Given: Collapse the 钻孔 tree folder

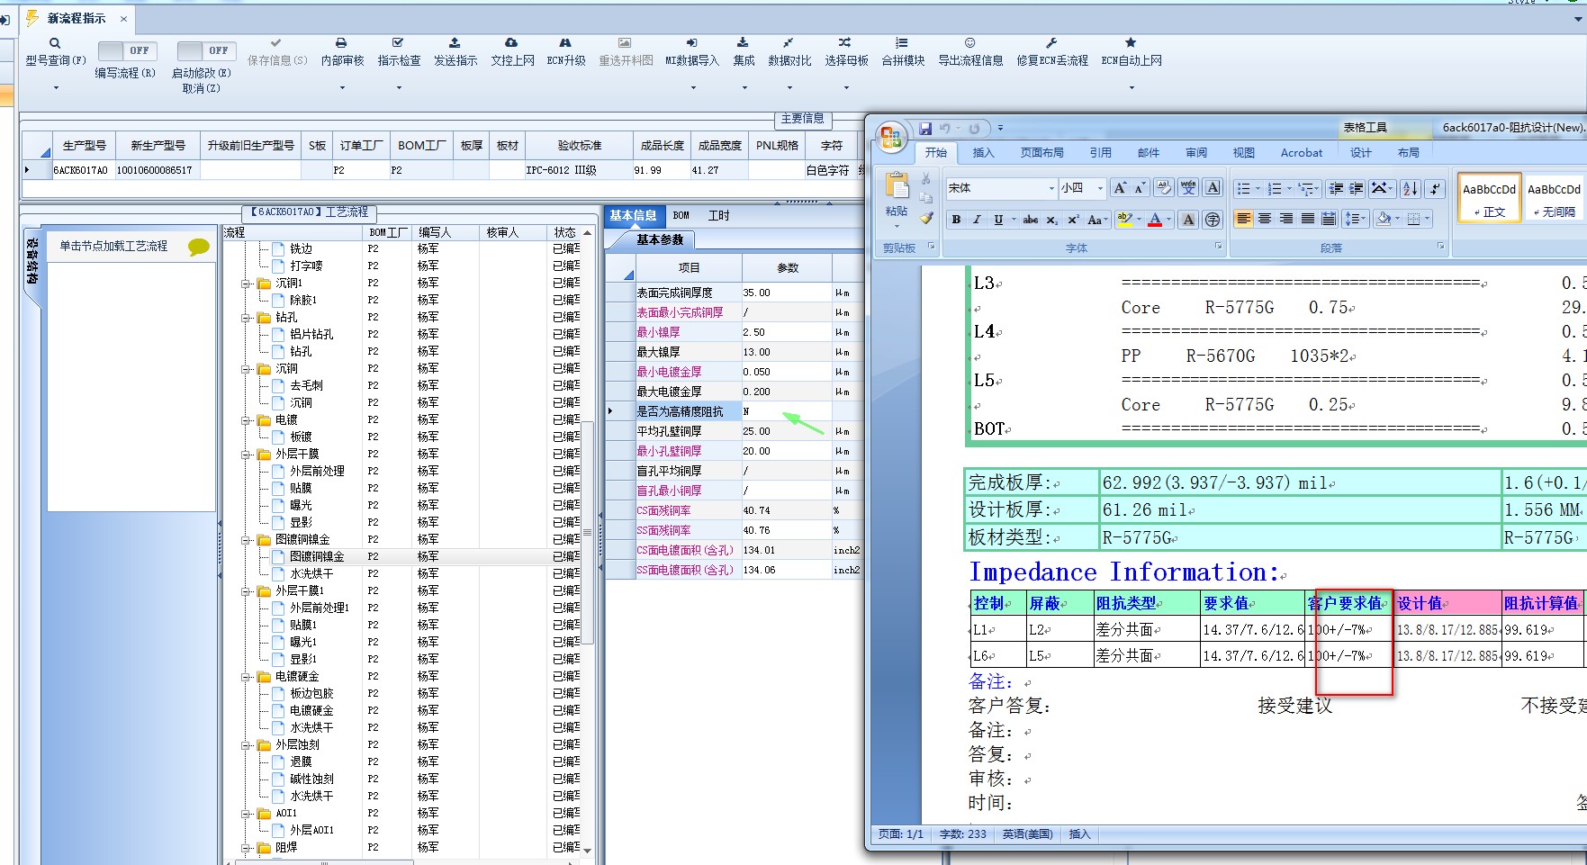Looking at the screenshot, I should (x=246, y=318).
